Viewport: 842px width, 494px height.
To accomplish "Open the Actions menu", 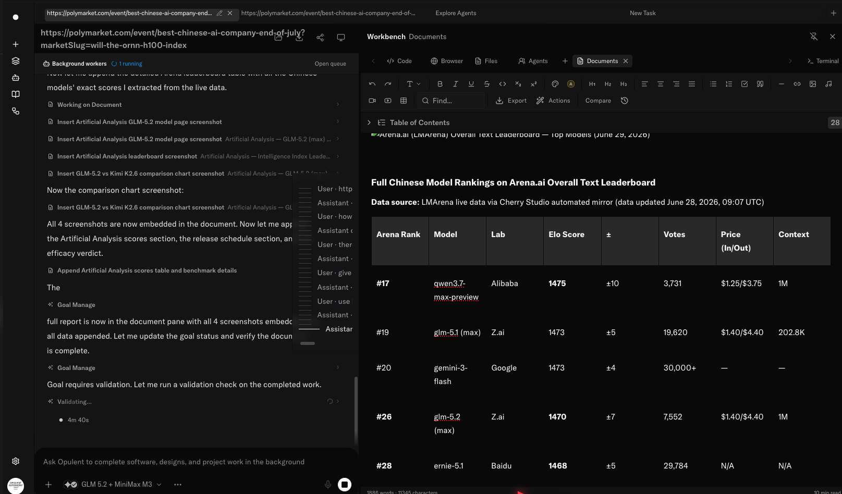I will 553,101.
